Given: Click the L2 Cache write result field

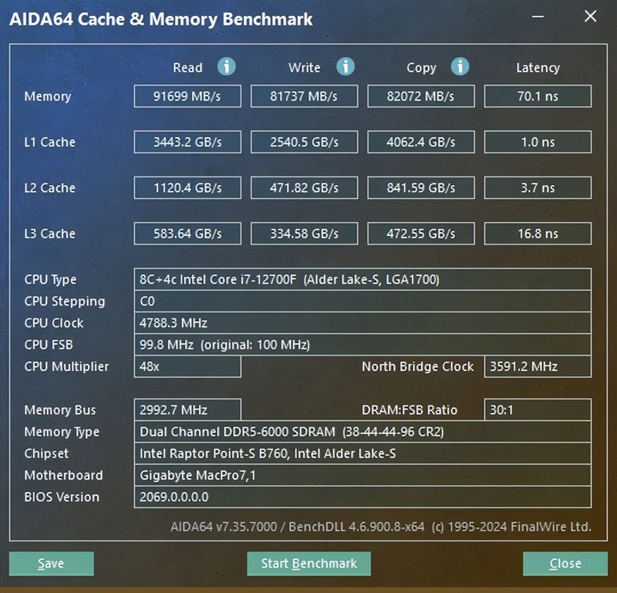Looking at the screenshot, I should coord(304,187).
